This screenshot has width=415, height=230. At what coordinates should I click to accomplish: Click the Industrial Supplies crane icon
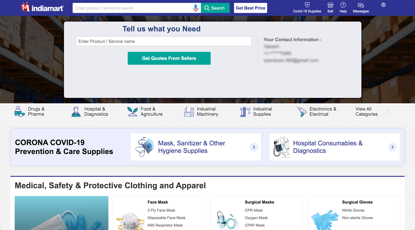click(x=245, y=112)
